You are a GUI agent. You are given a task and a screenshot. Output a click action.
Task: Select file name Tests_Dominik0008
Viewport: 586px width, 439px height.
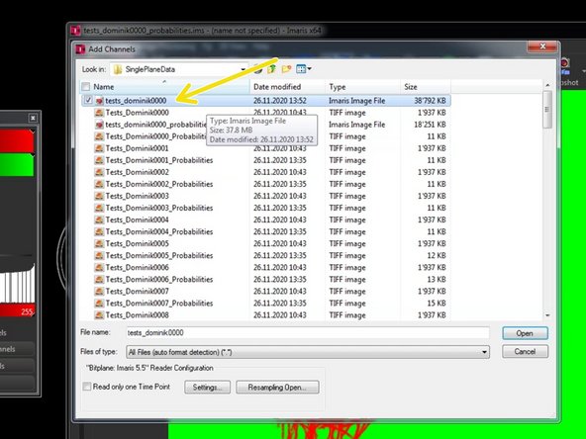138,315
